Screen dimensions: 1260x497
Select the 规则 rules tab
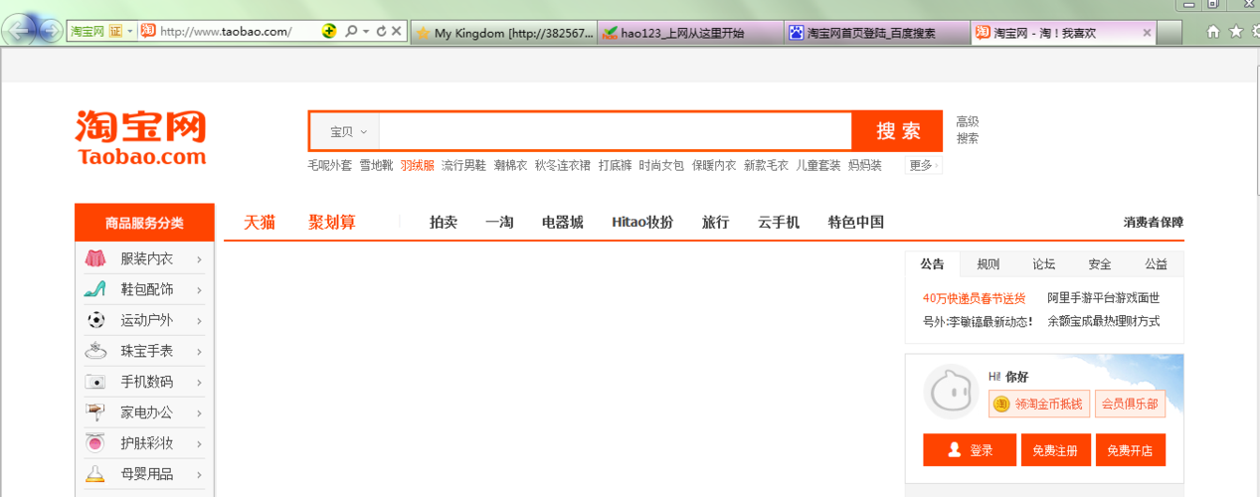click(989, 264)
